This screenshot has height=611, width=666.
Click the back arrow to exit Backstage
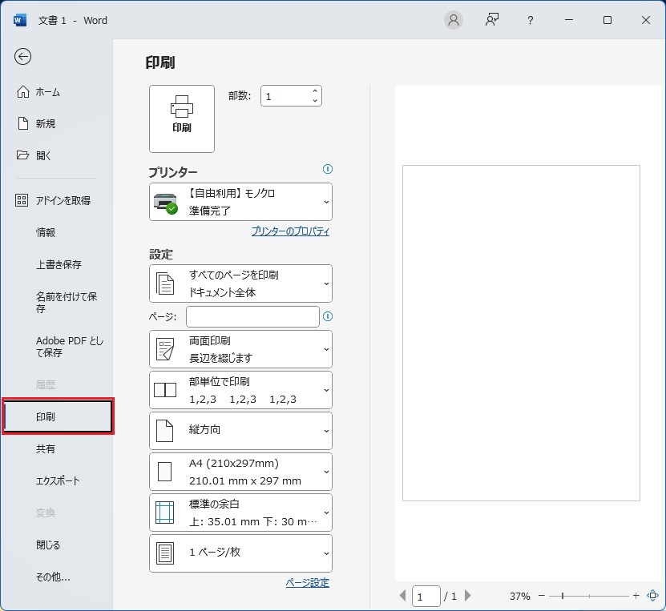pyautogui.click(x=23, y=56)
